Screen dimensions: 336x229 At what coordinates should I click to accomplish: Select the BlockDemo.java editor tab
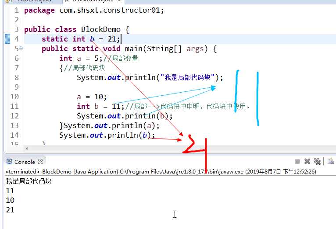[93, 1]
